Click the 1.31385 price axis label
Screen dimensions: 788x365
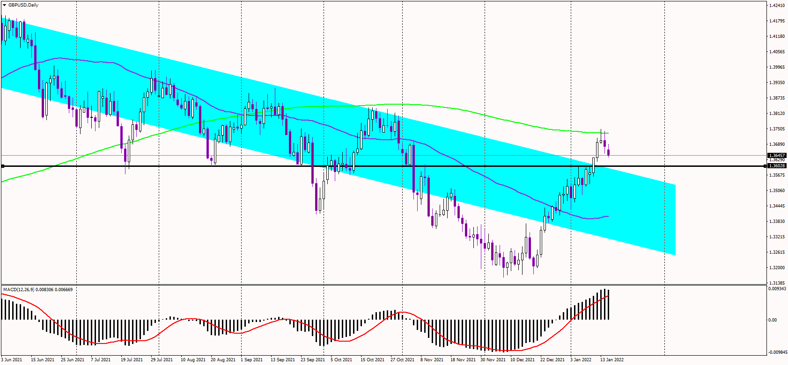coord(777,283)
